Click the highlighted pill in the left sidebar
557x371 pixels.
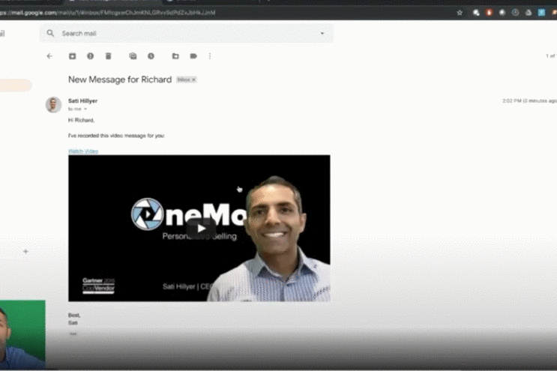click(x=16, y=85)
